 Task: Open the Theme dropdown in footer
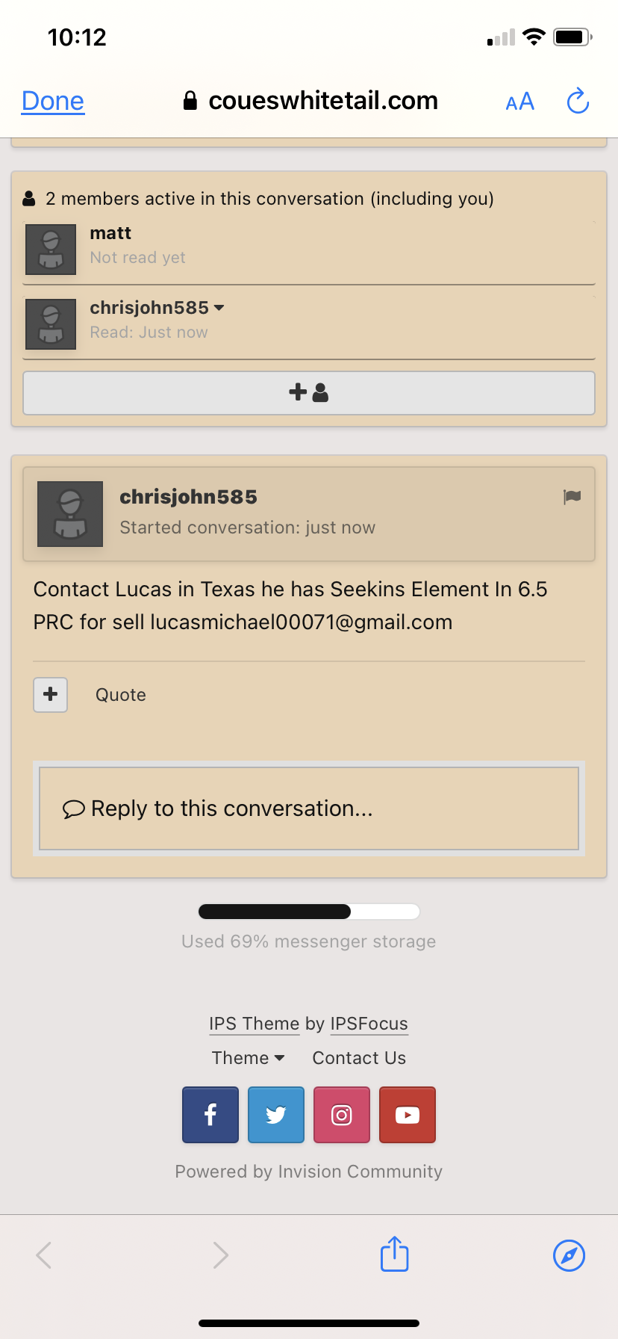[248, 1058]
